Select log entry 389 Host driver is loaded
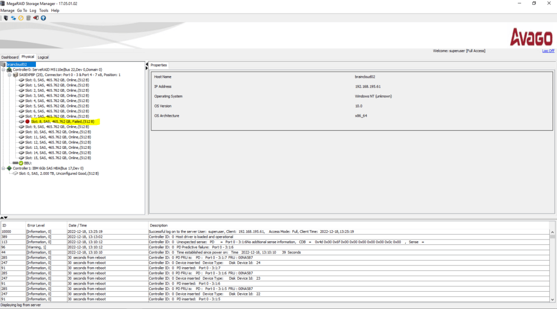 (x=275, y=237)
